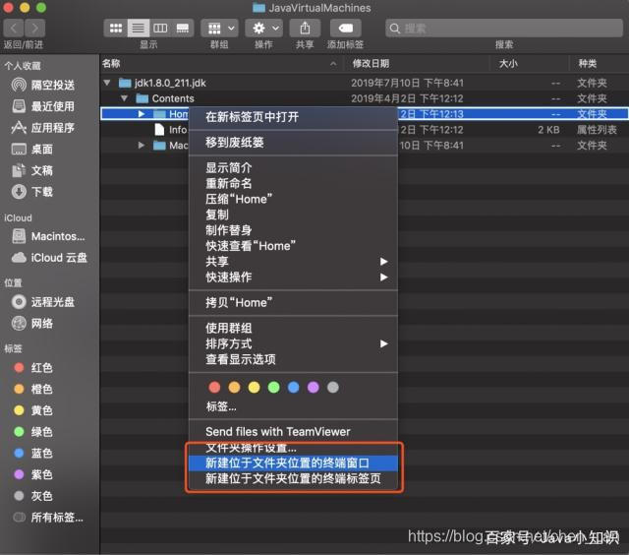Click the share toolbar button
The image size is (629, 555).
[305, 29]
